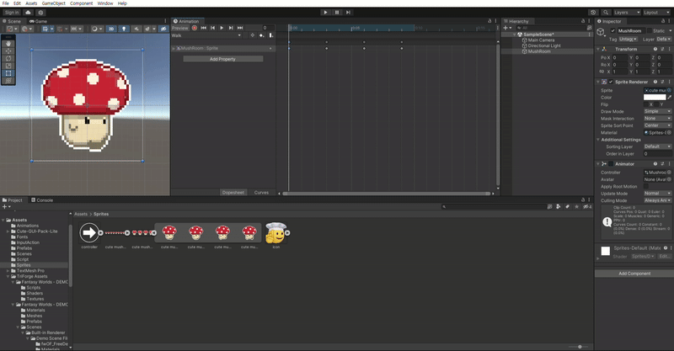674x351 pixels.
Task: Open the File menu
Action: click(x=6, y=3)
